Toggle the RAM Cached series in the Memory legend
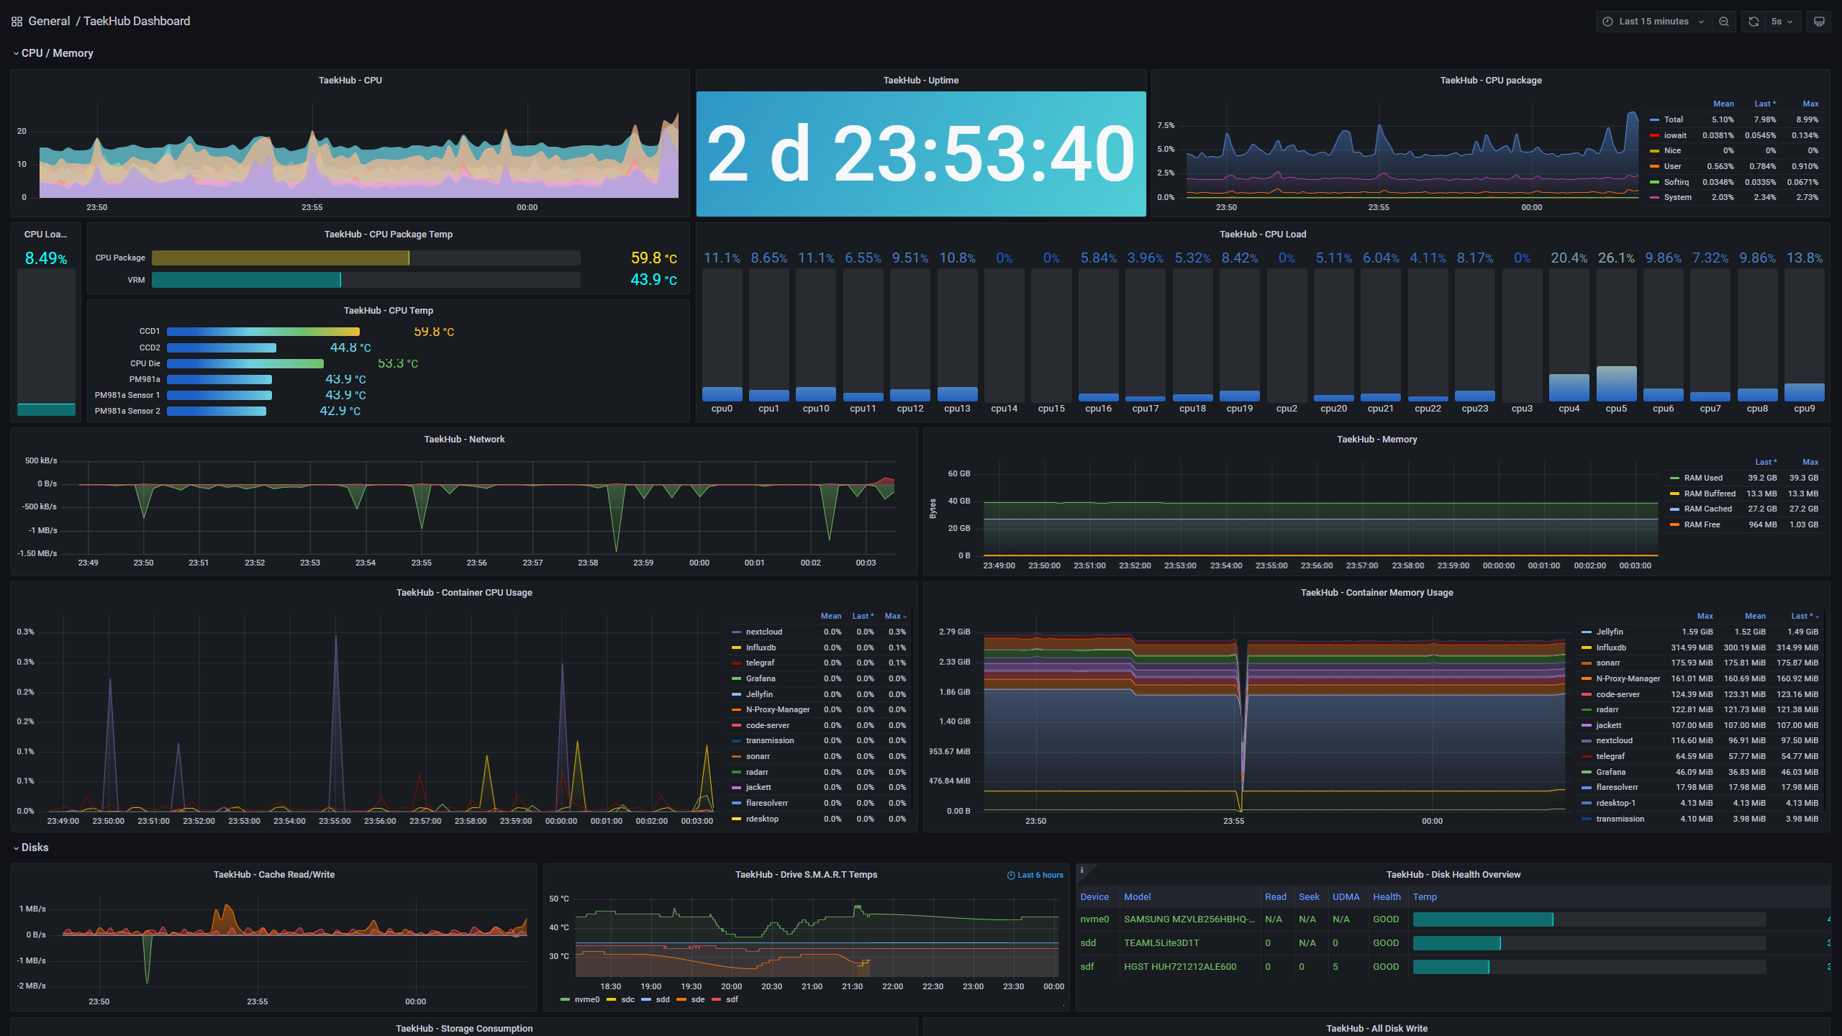This screenshot has height=1036, width=1842. [1707, 509]
